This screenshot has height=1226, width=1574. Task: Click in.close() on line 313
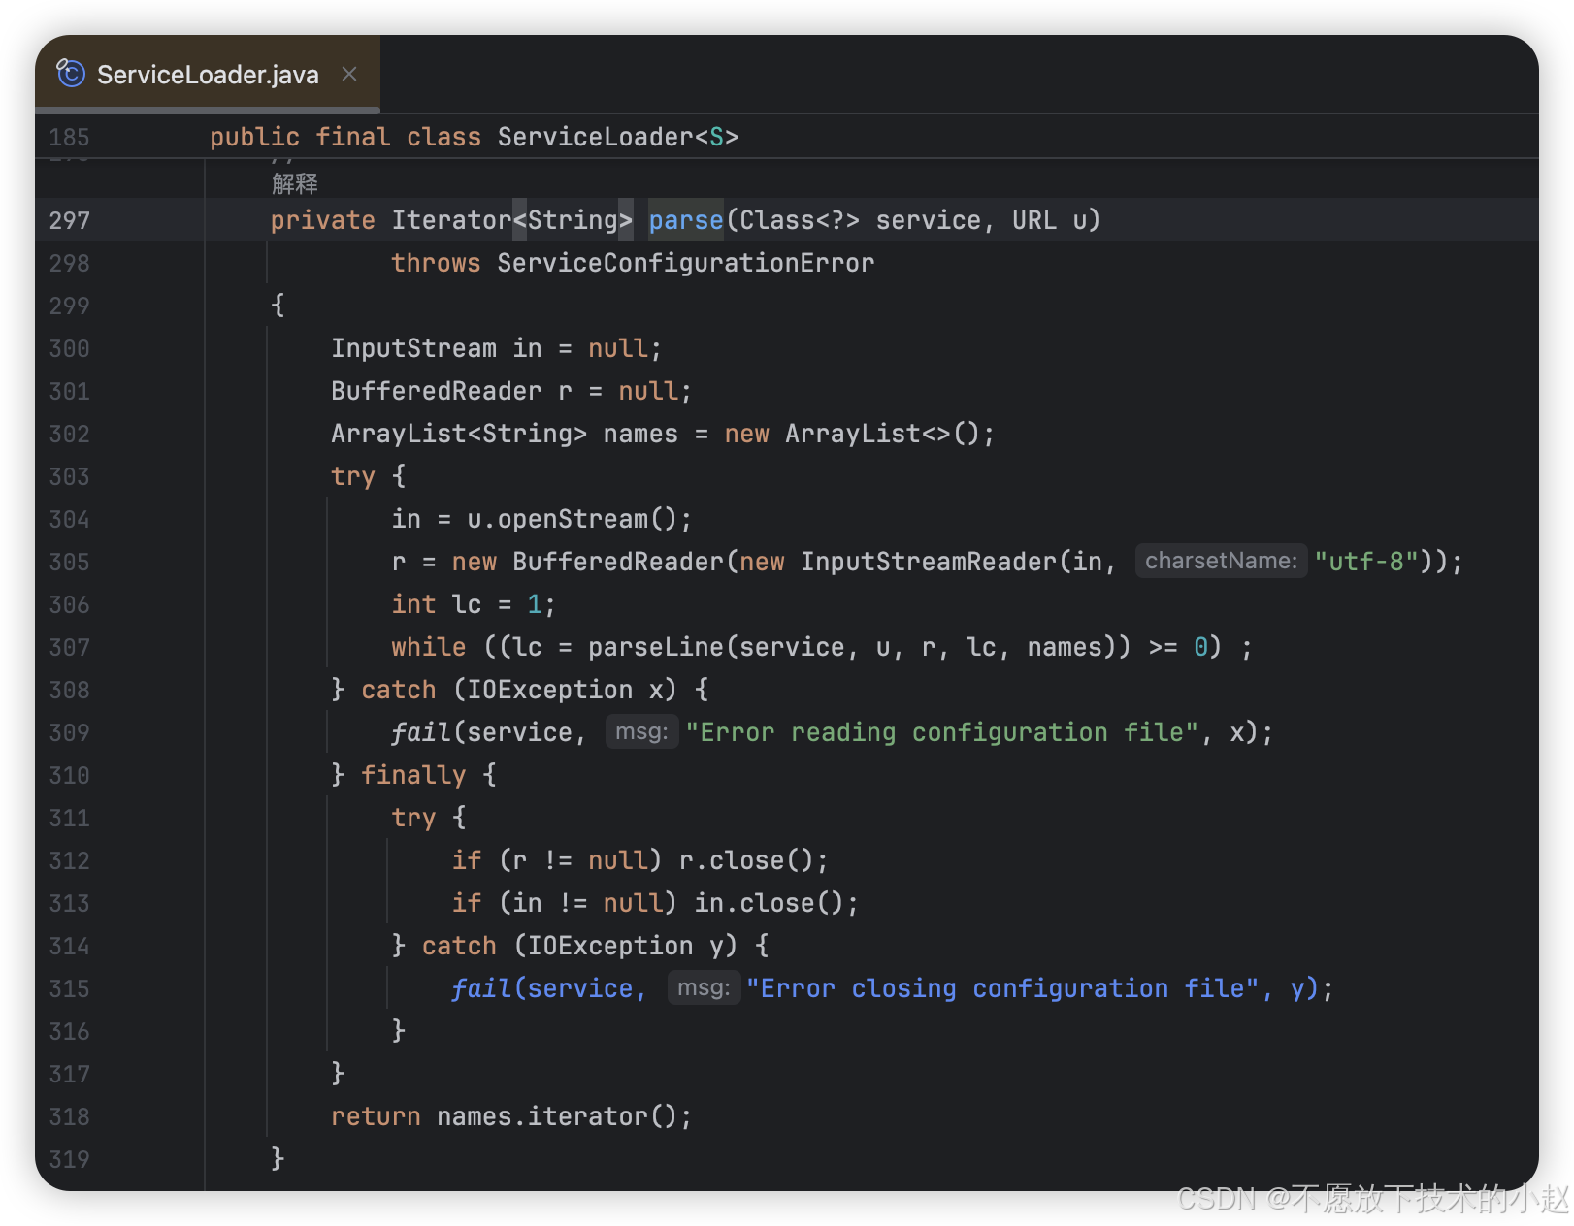coord(769,903)
